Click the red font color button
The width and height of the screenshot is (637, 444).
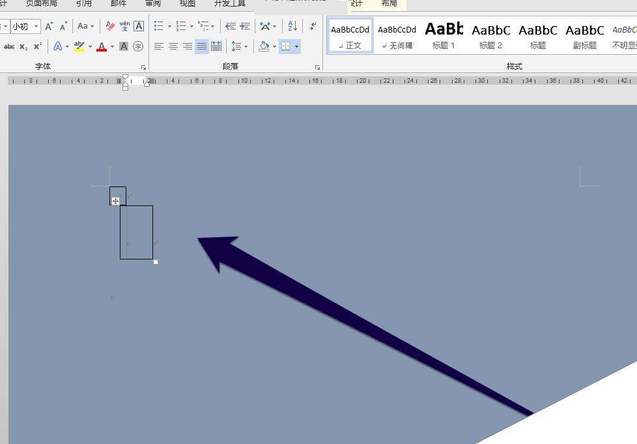102,46
